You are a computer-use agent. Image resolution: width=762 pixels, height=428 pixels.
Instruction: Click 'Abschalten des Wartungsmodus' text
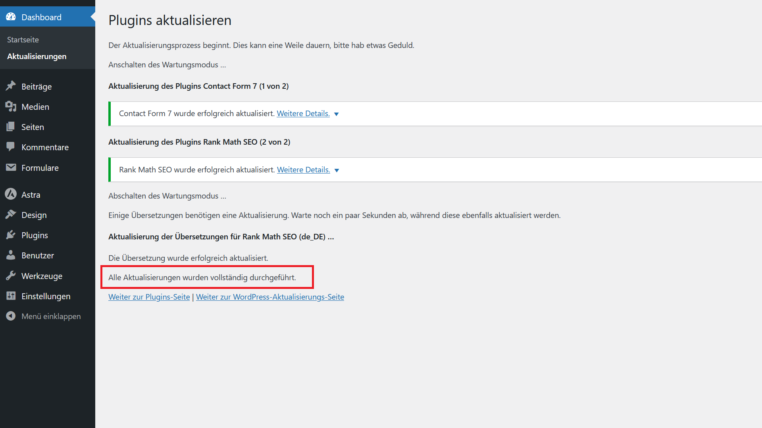pyautogui.click(x=167, y=196)
